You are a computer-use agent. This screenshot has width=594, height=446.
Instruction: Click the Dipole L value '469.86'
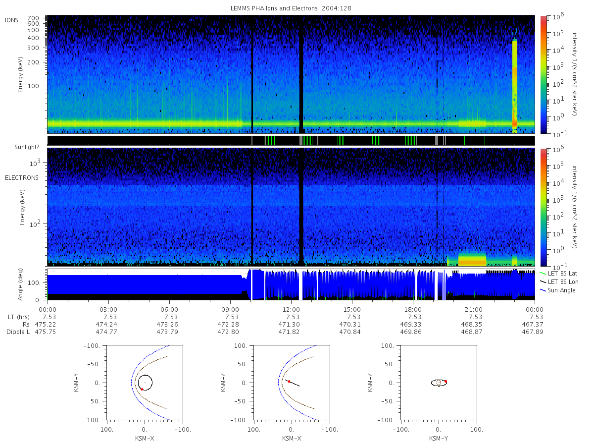(410, 332)
